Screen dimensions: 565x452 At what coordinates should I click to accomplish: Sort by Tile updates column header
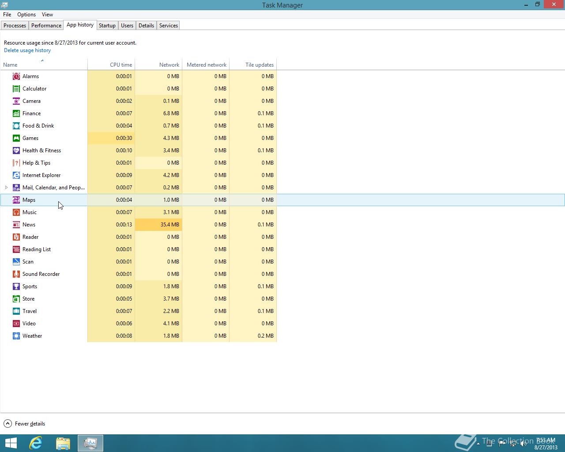(x=253, y=64)
